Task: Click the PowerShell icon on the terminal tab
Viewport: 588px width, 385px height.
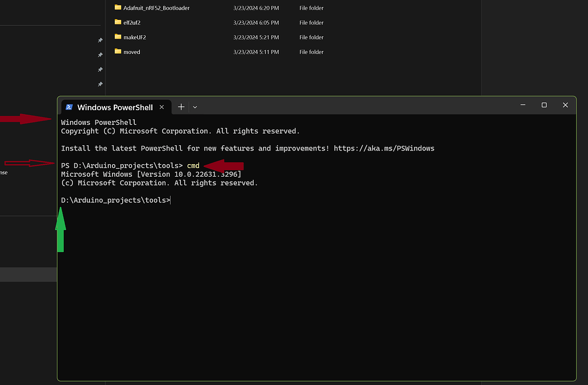Action: coord(69,107)
